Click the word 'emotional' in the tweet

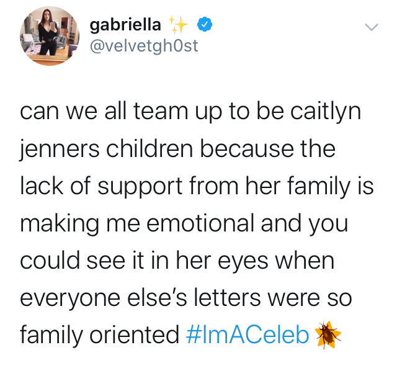(x=200, y=223)
